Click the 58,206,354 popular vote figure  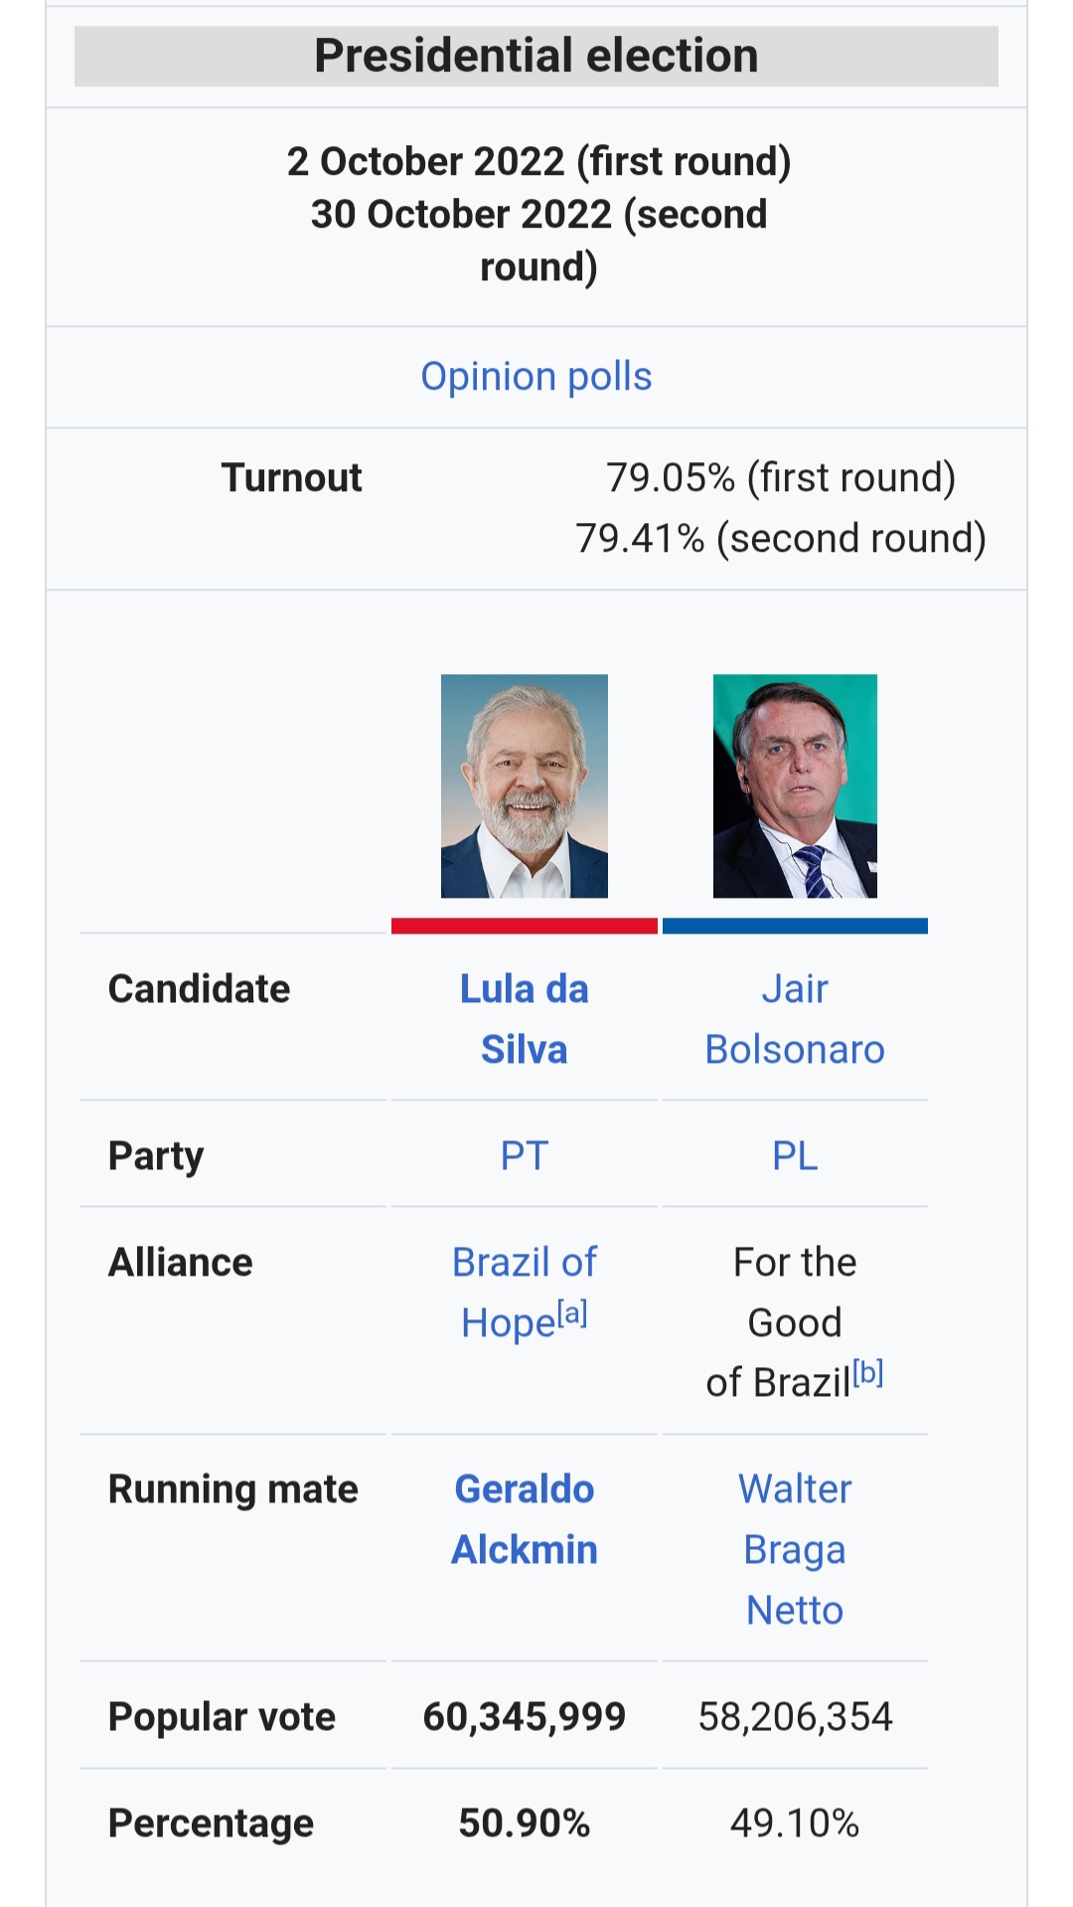795,1716
